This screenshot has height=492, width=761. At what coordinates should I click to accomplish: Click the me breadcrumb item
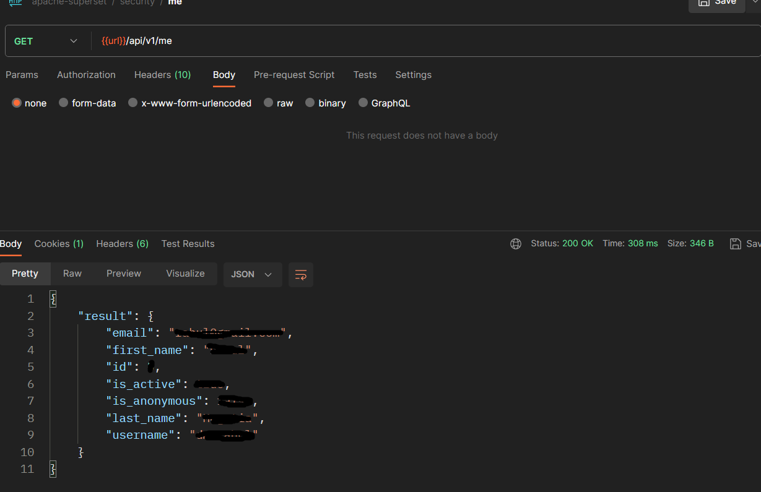[175, 2]
